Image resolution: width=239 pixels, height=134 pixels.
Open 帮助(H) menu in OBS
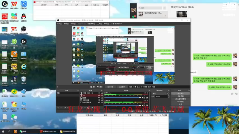point(107,24)
